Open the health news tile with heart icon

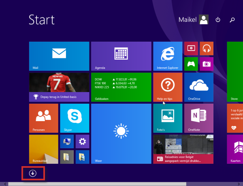click(235, 118)
